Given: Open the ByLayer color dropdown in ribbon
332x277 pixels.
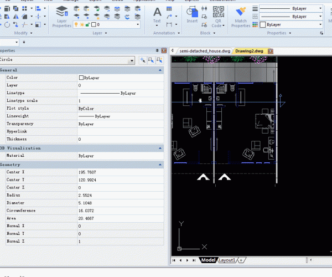Looking at the screenshot, I should (318, 25).
